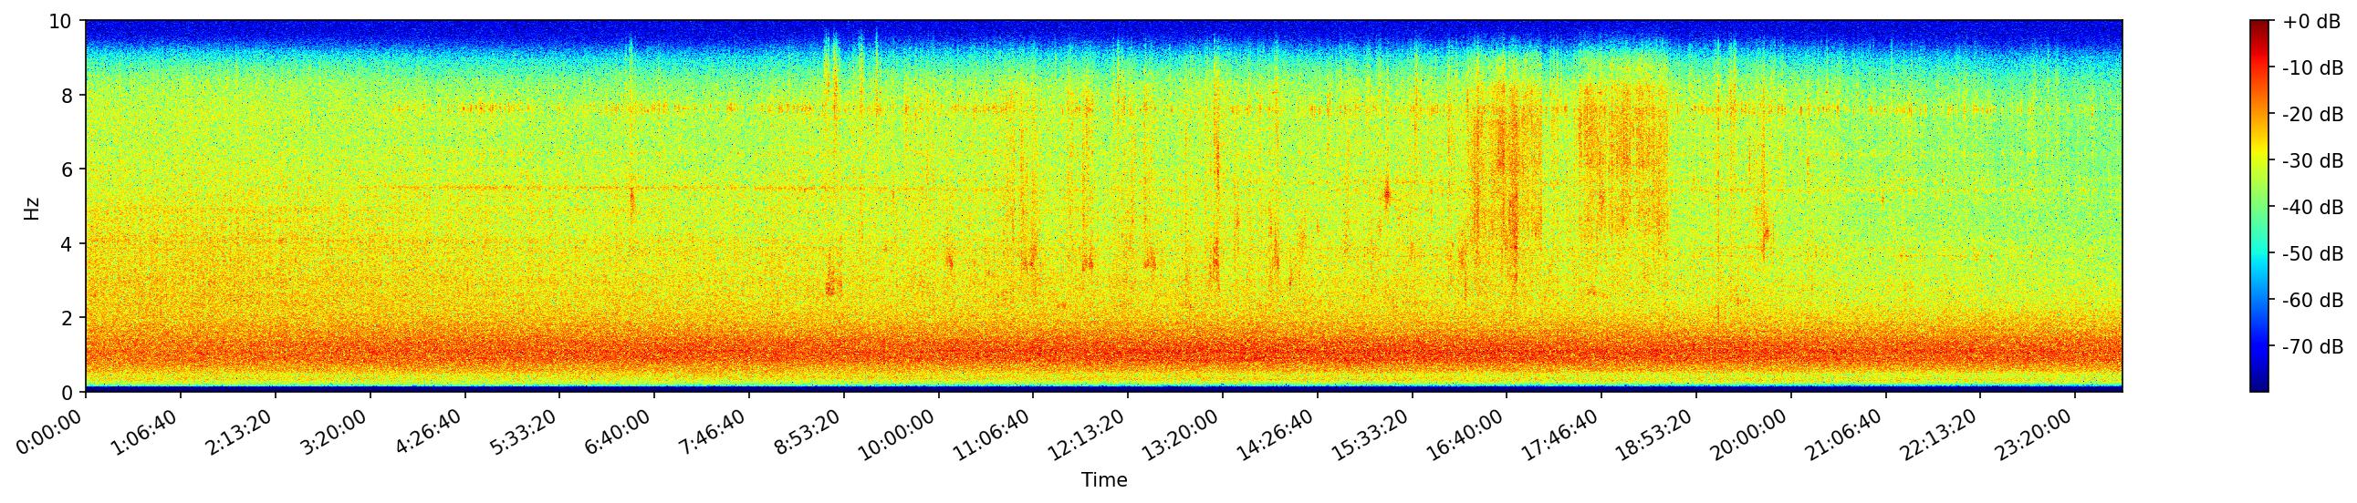Click the dark blue bottom of colorbar
2357x503 pixels.
pos(2259,386)
